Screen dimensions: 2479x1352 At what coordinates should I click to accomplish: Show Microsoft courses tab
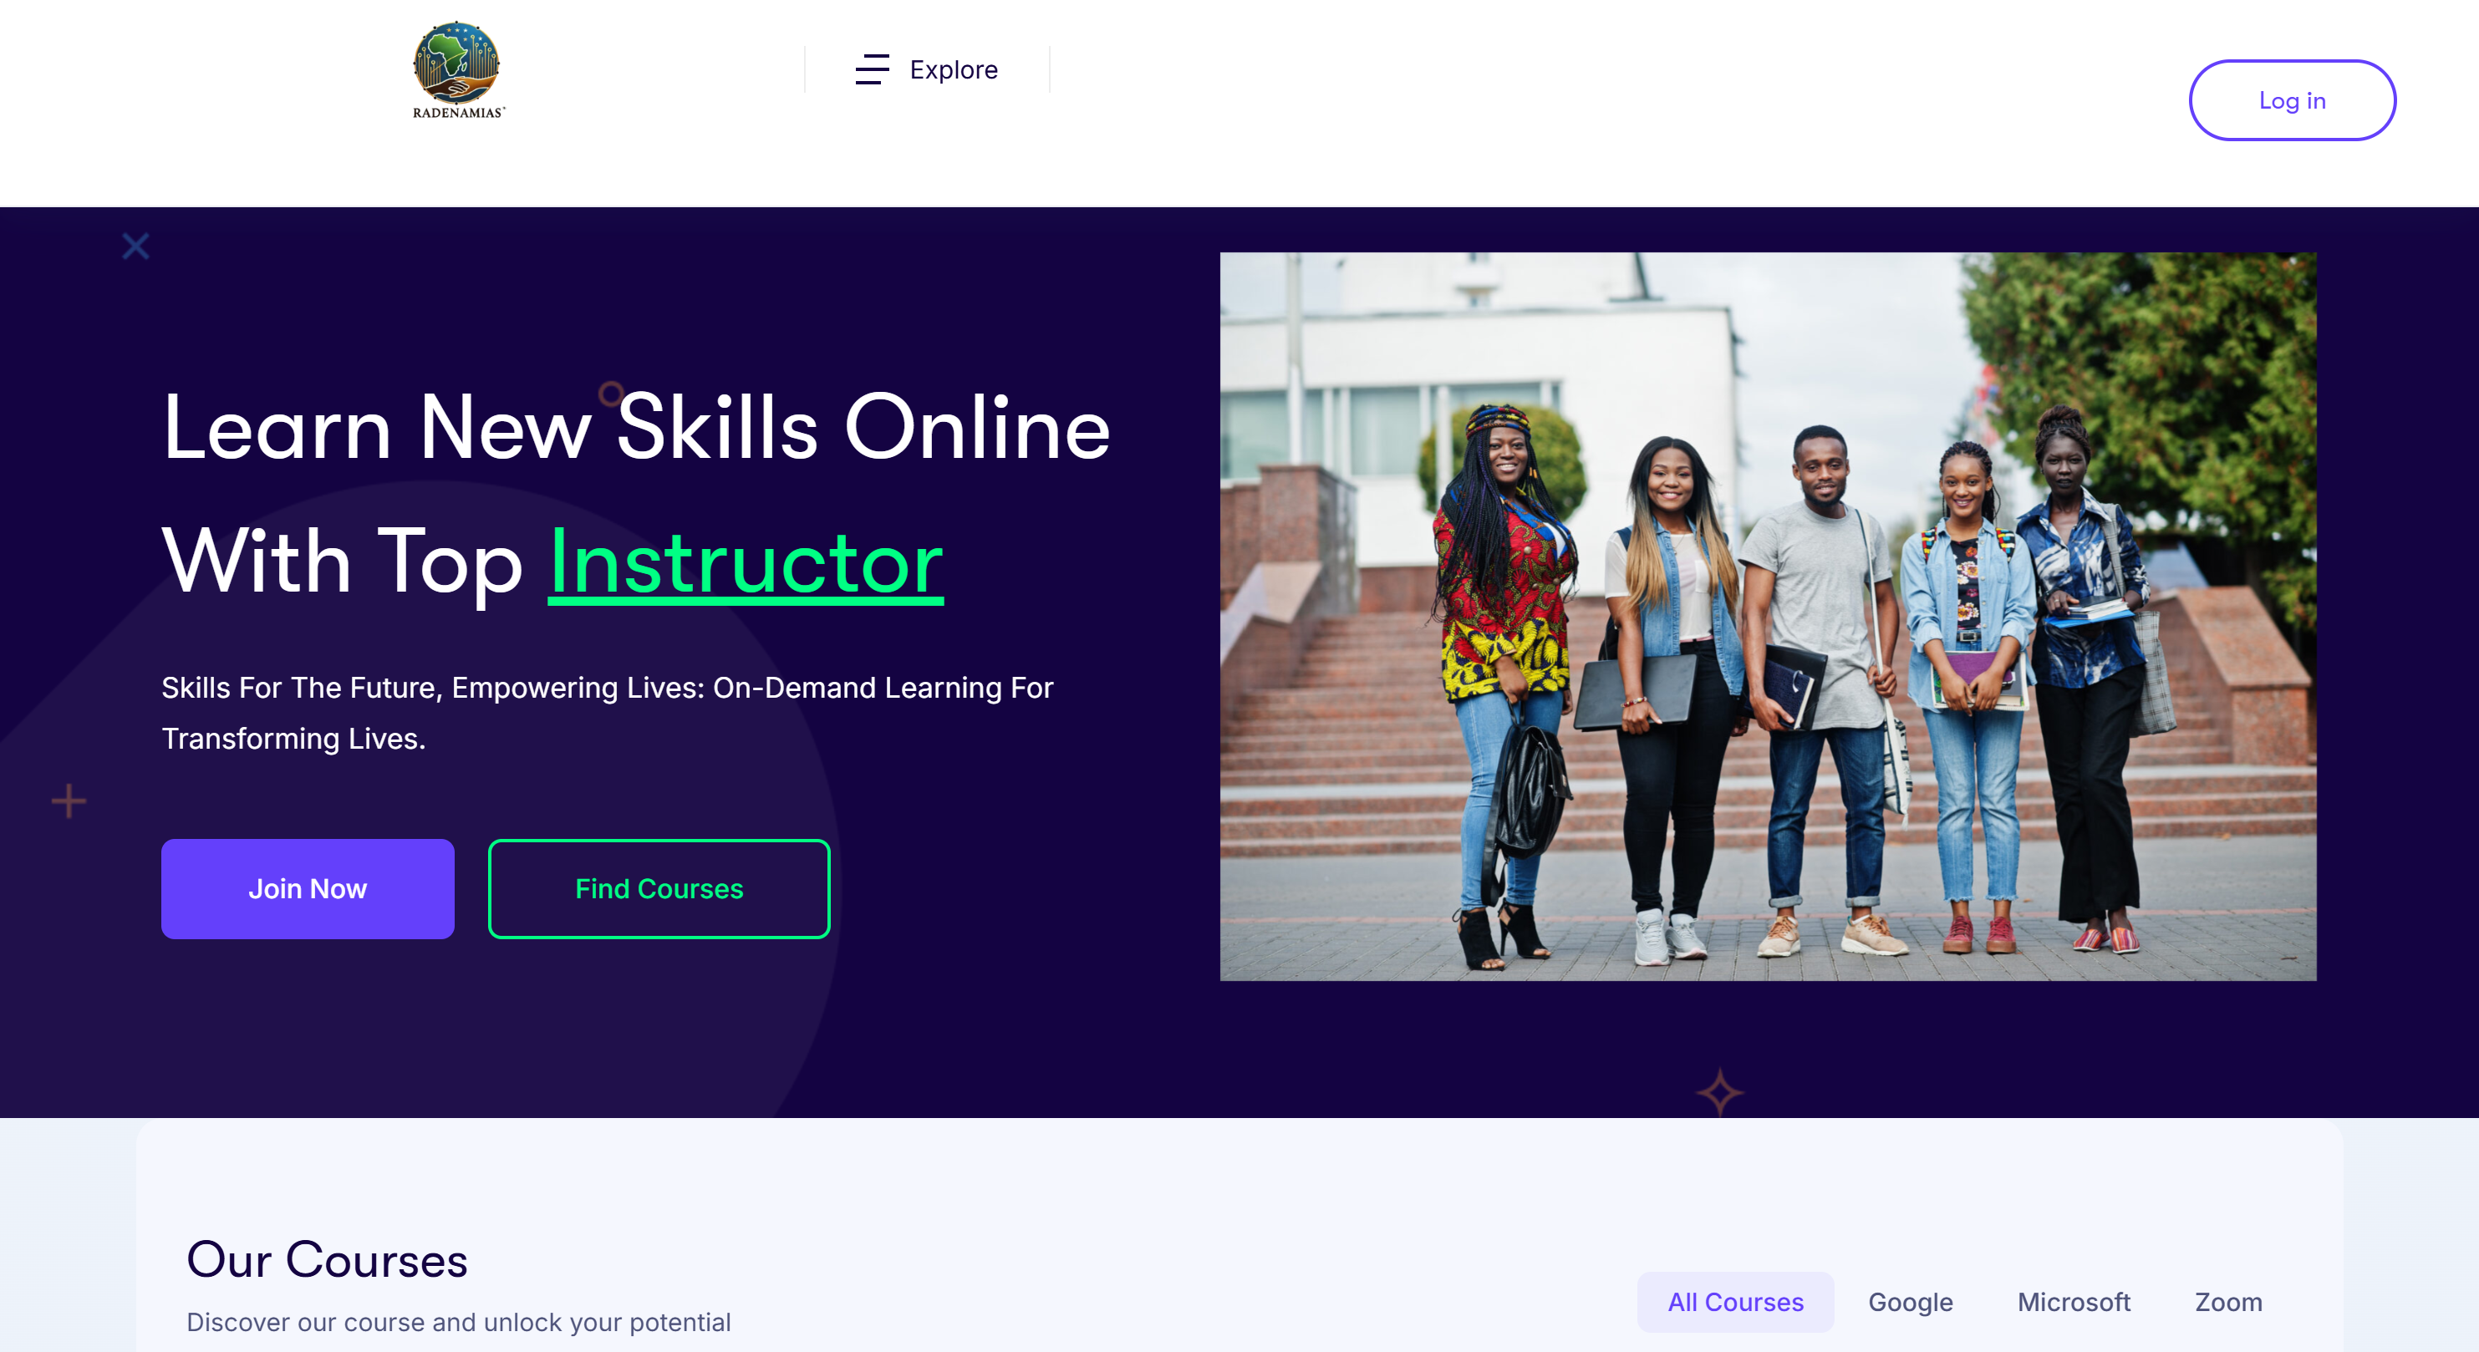2073,1301
